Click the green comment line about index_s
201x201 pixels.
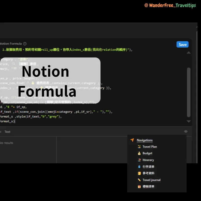67,49
